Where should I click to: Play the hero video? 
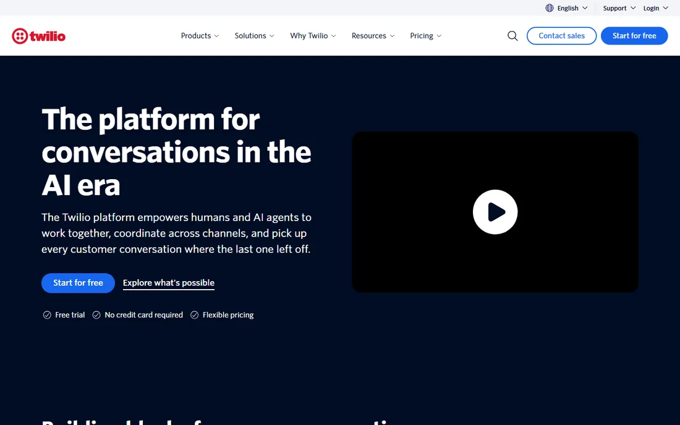coord(495,212)
